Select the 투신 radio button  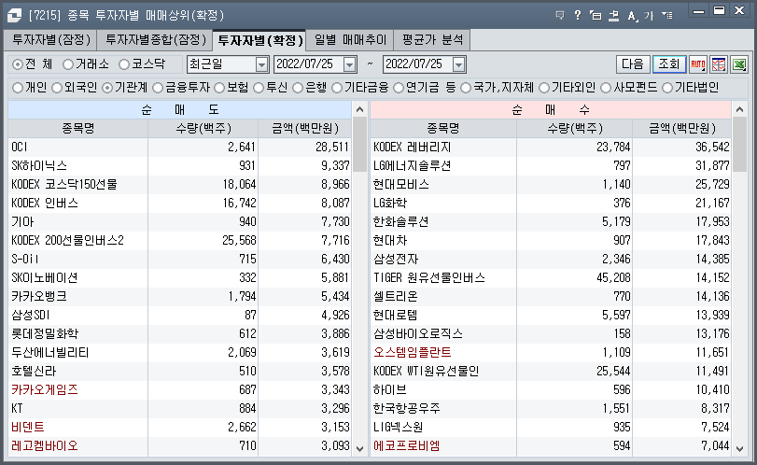259,88
